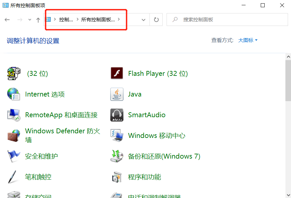Open the Flash Player (32 位) icon
Screen dimensions: 291x198
[117, 73]
